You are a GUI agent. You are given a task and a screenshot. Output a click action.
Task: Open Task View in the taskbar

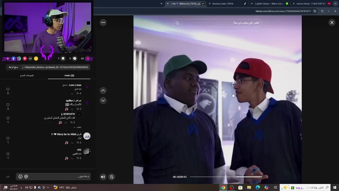click(275, 188)
